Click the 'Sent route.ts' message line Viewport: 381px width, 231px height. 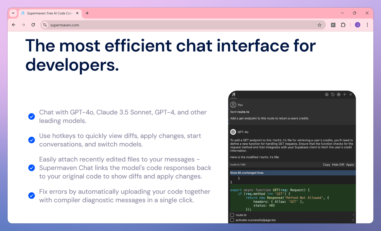(x=239, y=112)
